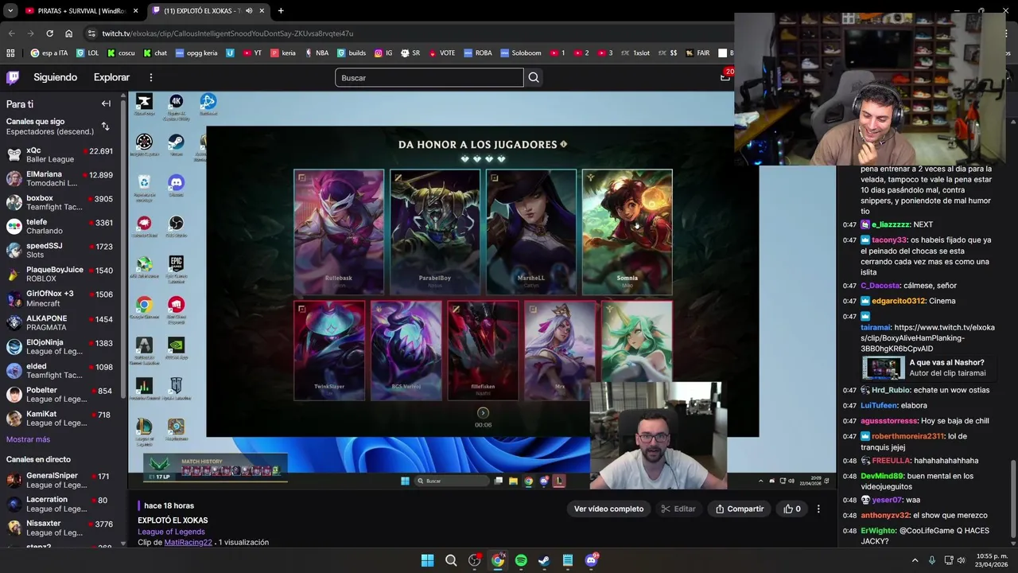Open xQc channel in sidebar
Screen dimensions: 1018x573
[60, 154]
